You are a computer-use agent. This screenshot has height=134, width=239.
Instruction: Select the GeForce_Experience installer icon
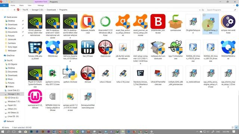coord(70,47)
